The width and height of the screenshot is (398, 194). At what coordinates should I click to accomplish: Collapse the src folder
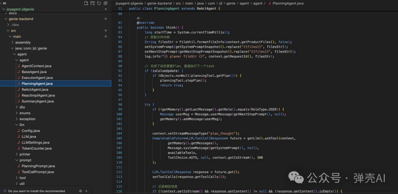coord(8,30)
